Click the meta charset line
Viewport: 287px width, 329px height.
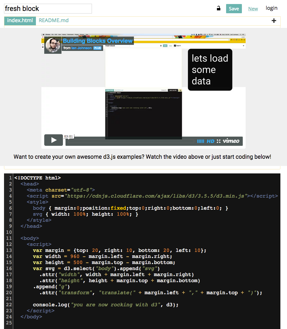61,190
